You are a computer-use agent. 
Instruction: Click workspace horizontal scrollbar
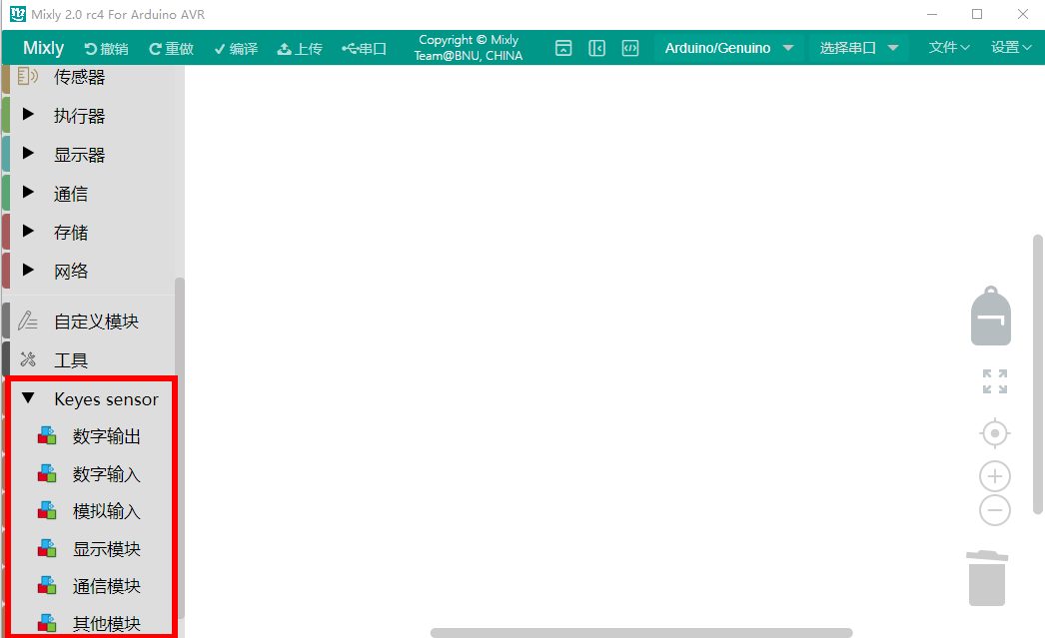pos(641,633)
